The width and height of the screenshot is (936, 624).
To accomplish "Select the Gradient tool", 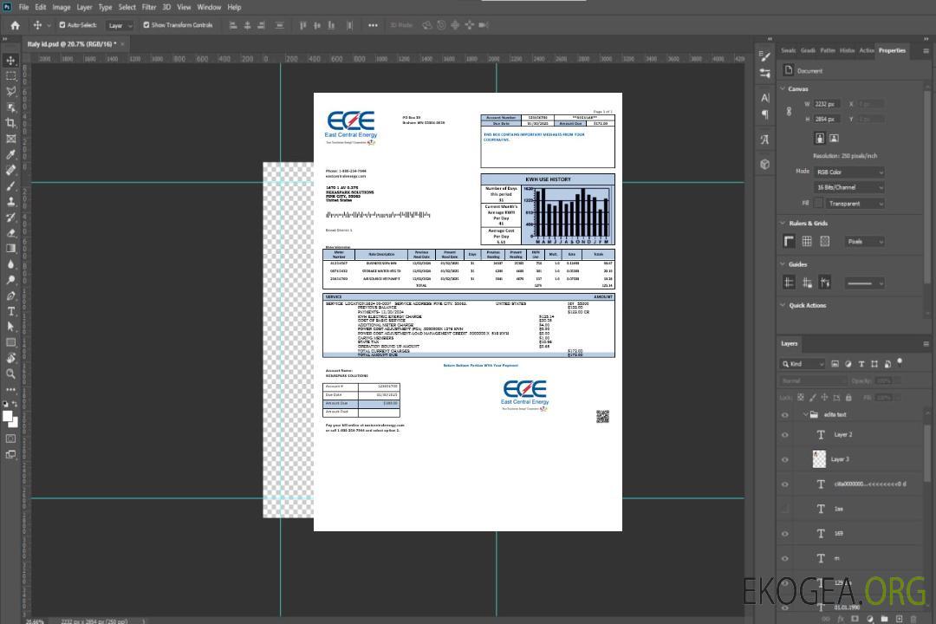I will [x=10, y=249].
